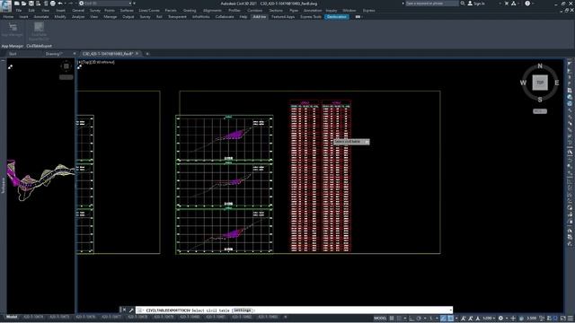This screenshot has width=575, height=323.
Task: Select the Geolocation ribbon tab
Action: point(337,17)
